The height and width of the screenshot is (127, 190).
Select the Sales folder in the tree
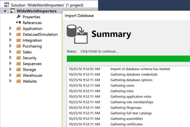[x=27, y=52]
